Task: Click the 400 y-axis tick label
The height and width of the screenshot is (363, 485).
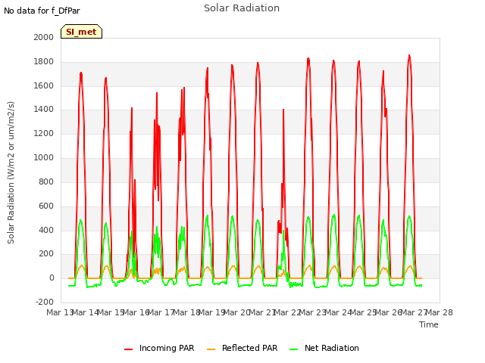Action: pyautogui.click(x=46, y=230)
